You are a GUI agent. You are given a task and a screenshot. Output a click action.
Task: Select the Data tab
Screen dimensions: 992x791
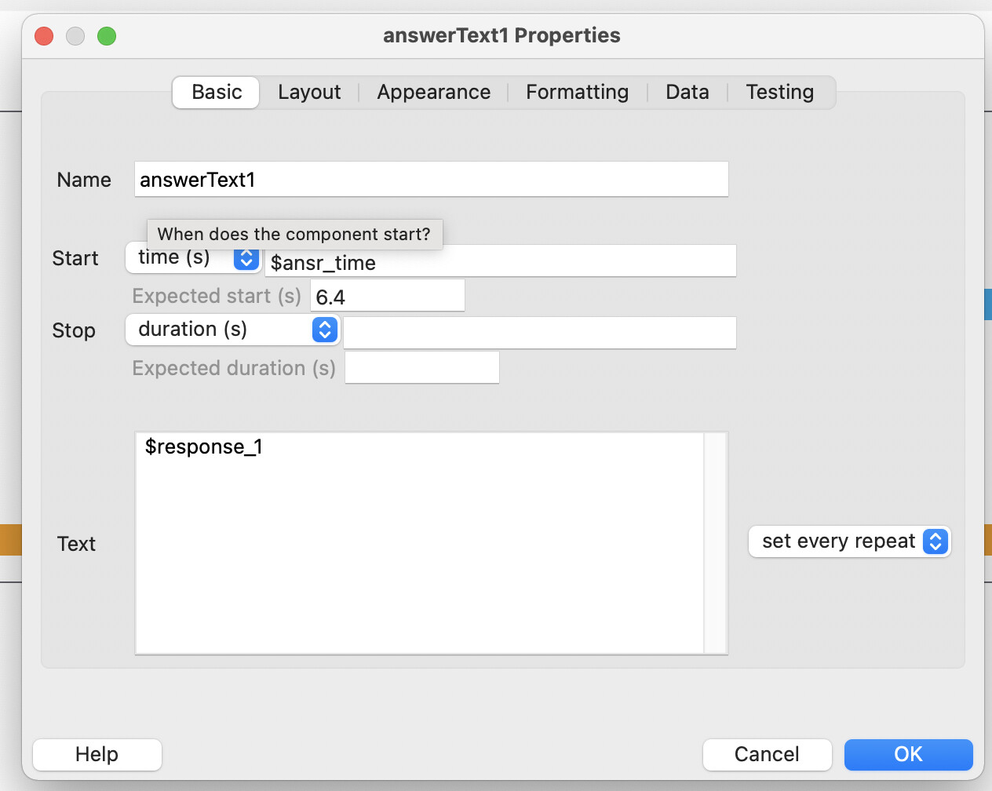[x=687, y=93]
